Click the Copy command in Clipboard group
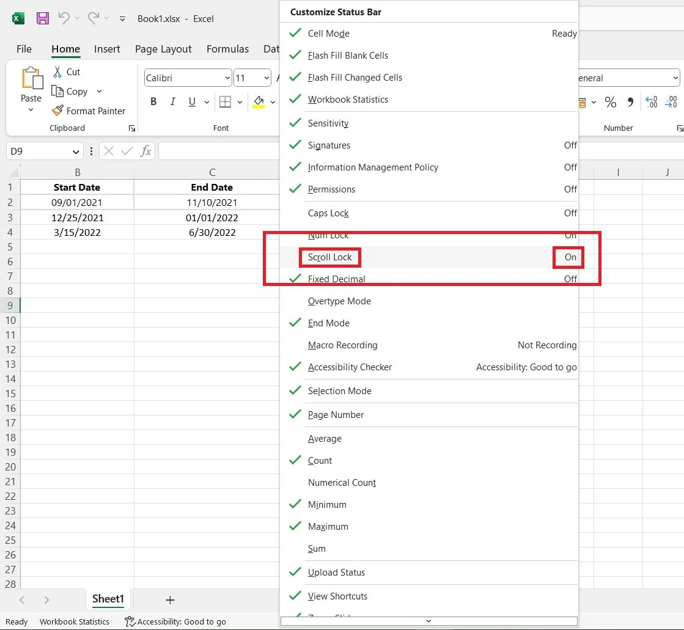This screenshot has width=684, height=630. point(71,91)
